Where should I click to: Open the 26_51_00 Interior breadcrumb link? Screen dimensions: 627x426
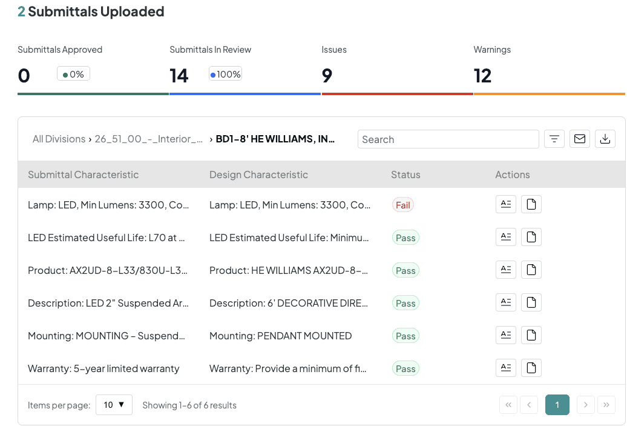click(148, 139)
